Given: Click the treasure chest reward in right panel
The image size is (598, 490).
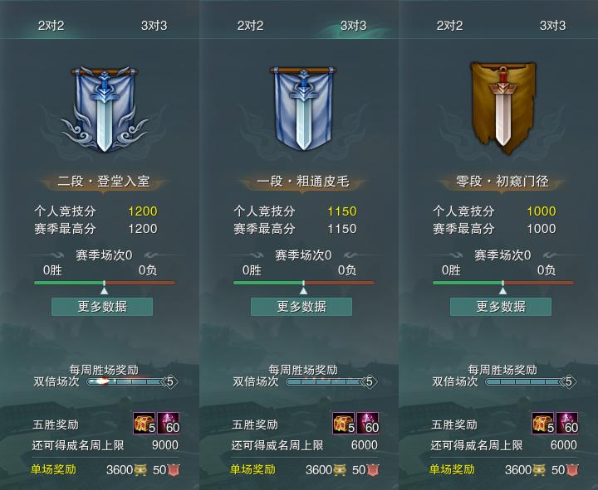Looking at the screenshot, I should [543, 423].
